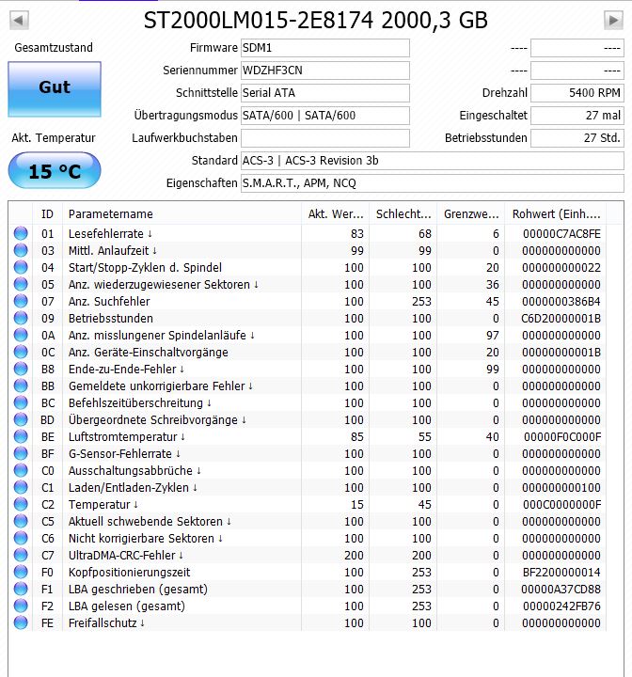Screen dimensions: 632x677
Task: Click raw value 00000242FB76
Action: 561,606
